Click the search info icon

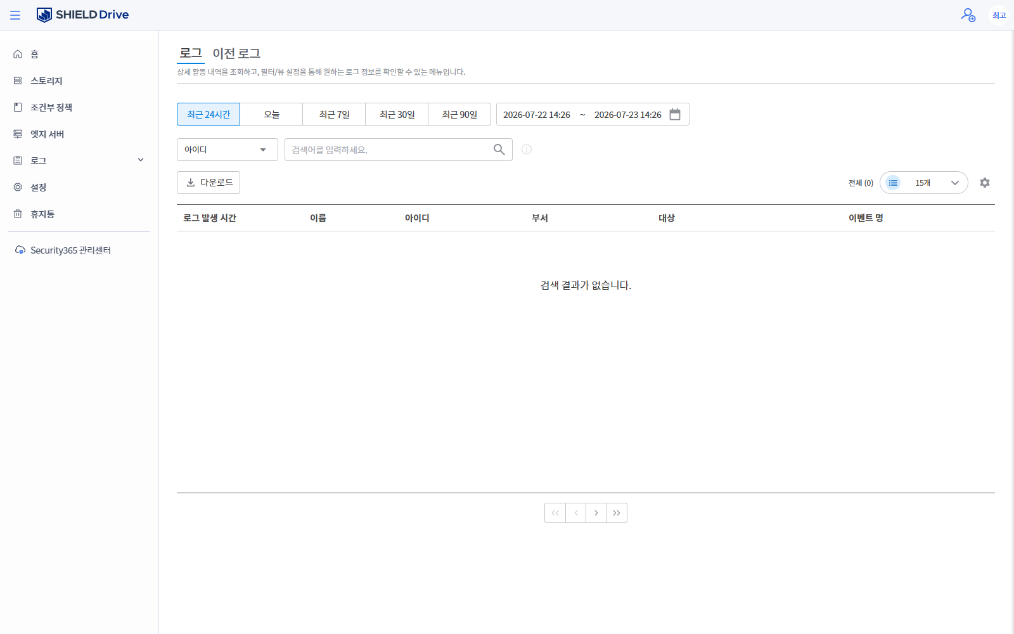click(527, 150)
